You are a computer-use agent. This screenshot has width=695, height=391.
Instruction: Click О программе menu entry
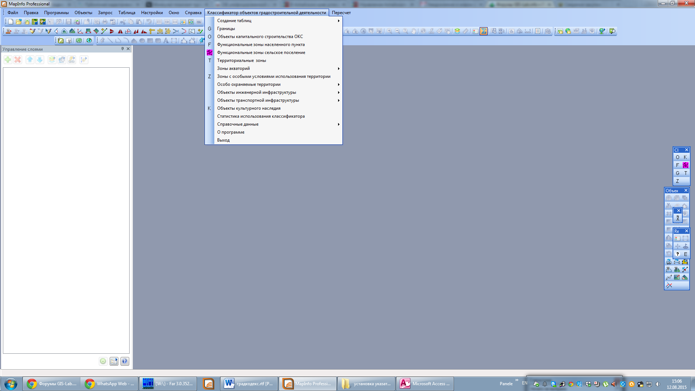point(231,132)
